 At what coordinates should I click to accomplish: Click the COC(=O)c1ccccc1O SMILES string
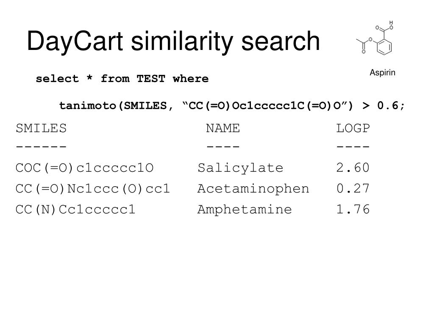tap(84, 168)
